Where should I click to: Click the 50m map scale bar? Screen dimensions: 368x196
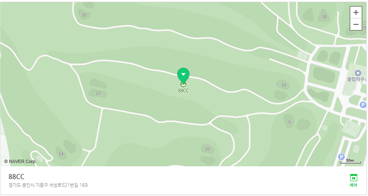(351, 161)
